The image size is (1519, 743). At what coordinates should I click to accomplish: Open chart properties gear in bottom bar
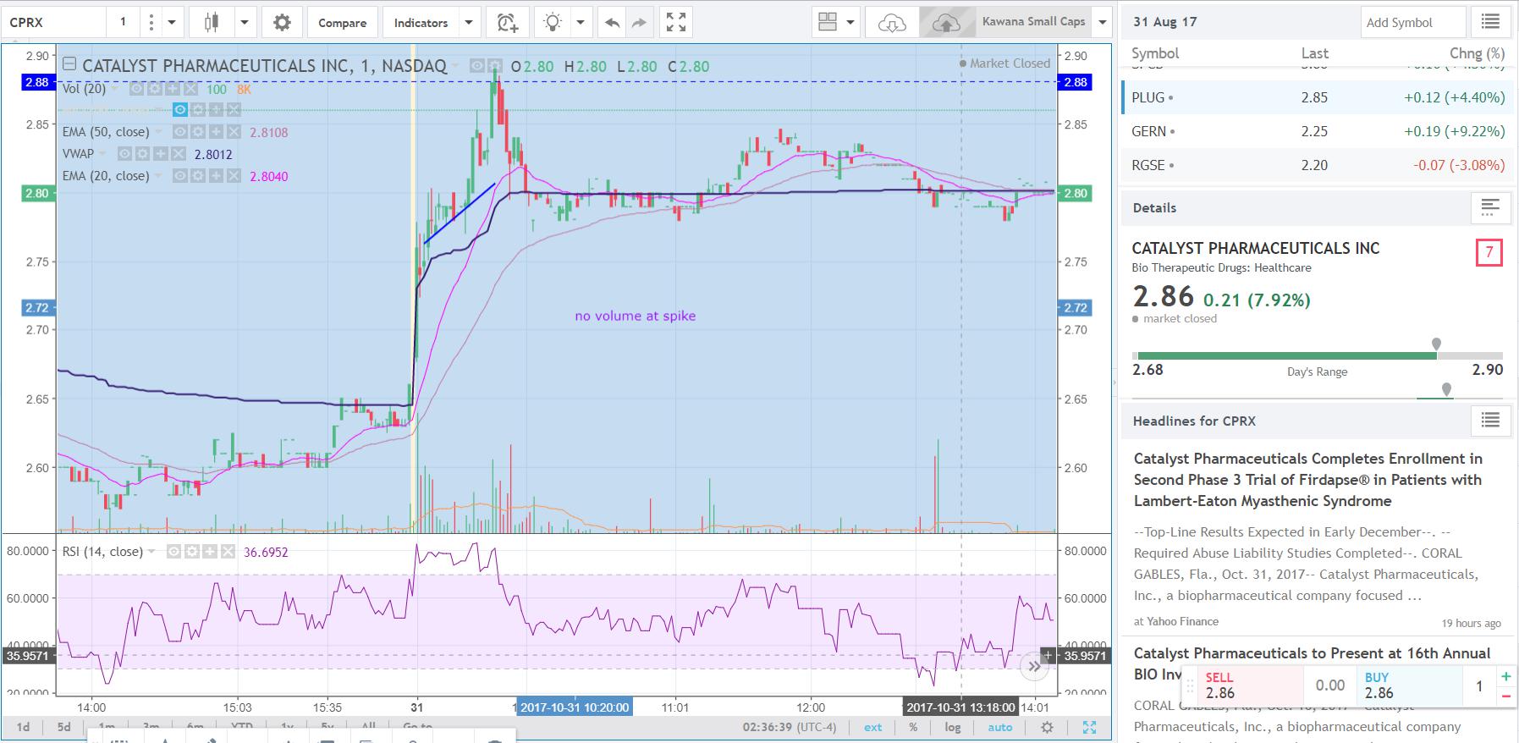[1047, 727]
